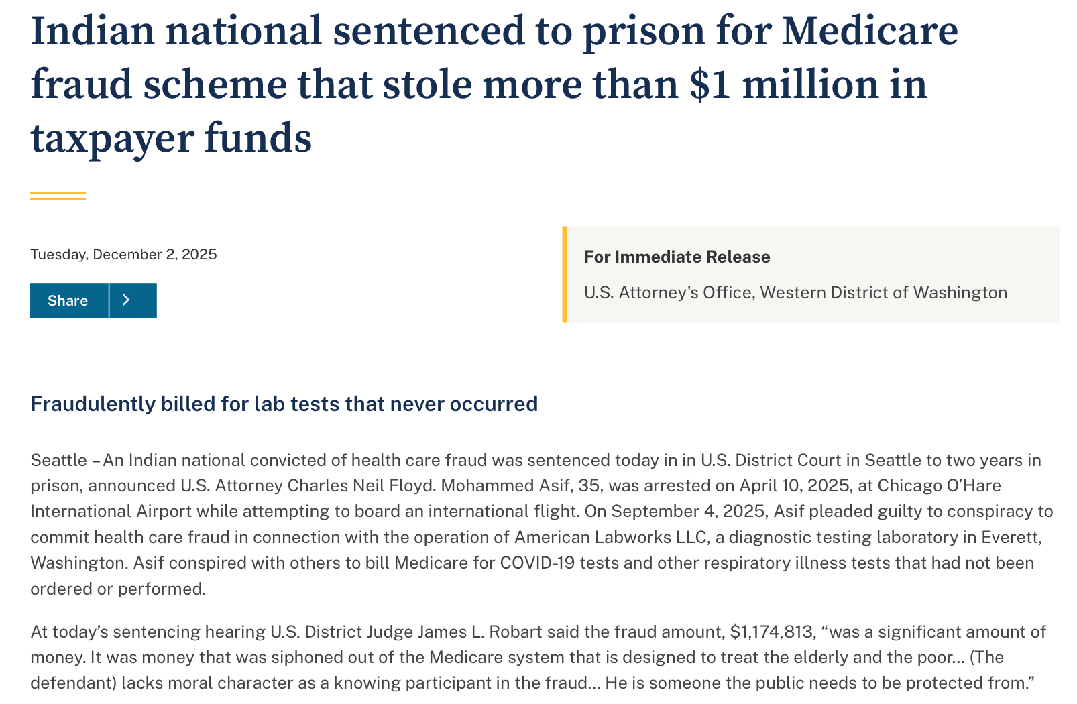Image resolution: width=1077 pixels, height=704 pixels.
Task: Click the $1,174,813 fraud amount in the text
Action: click(x=771, y=632)
